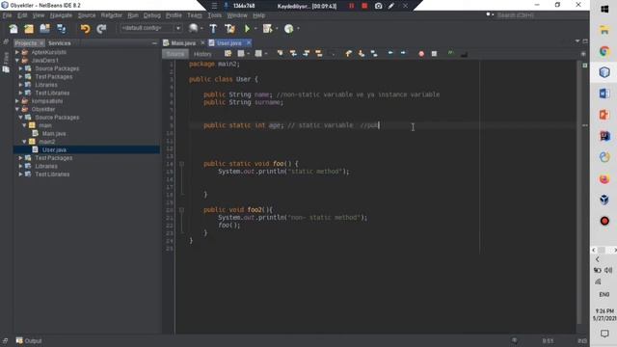
Task: Select Main.java in project tree
Action: 54,134
